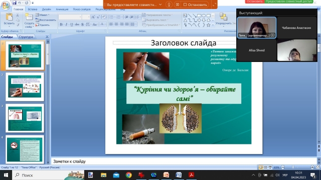Expand the sharing bar dropdown chevron
Viewport: 321px width, 180px height.
(x=160, y=4)
